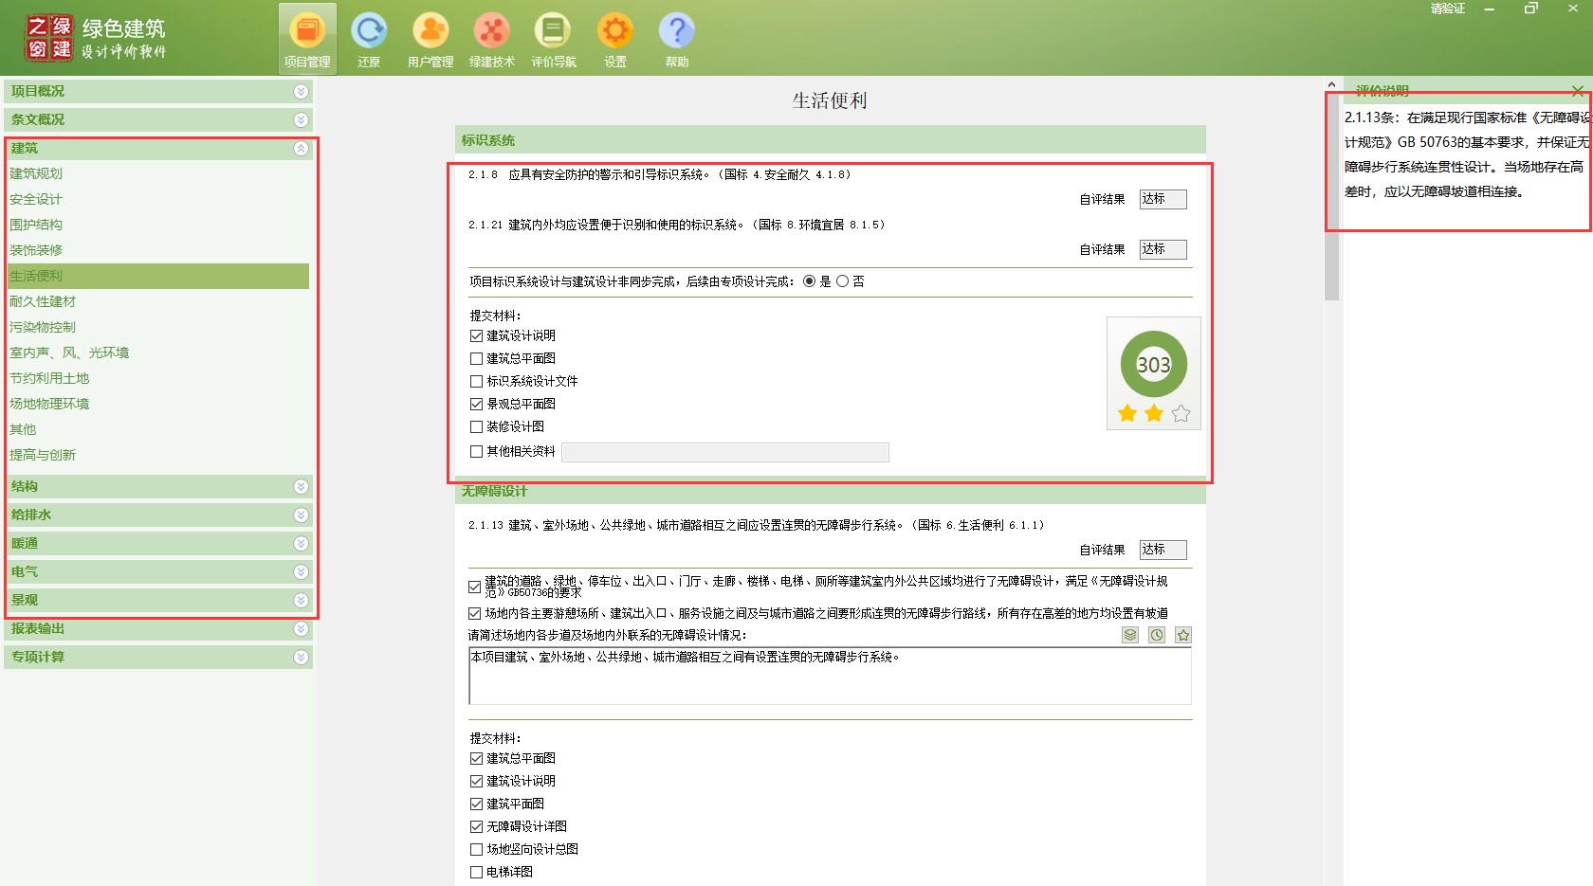1593x886 pixels.
Task: Expand the 暖通 section
Action: click(x=157, y=543)
